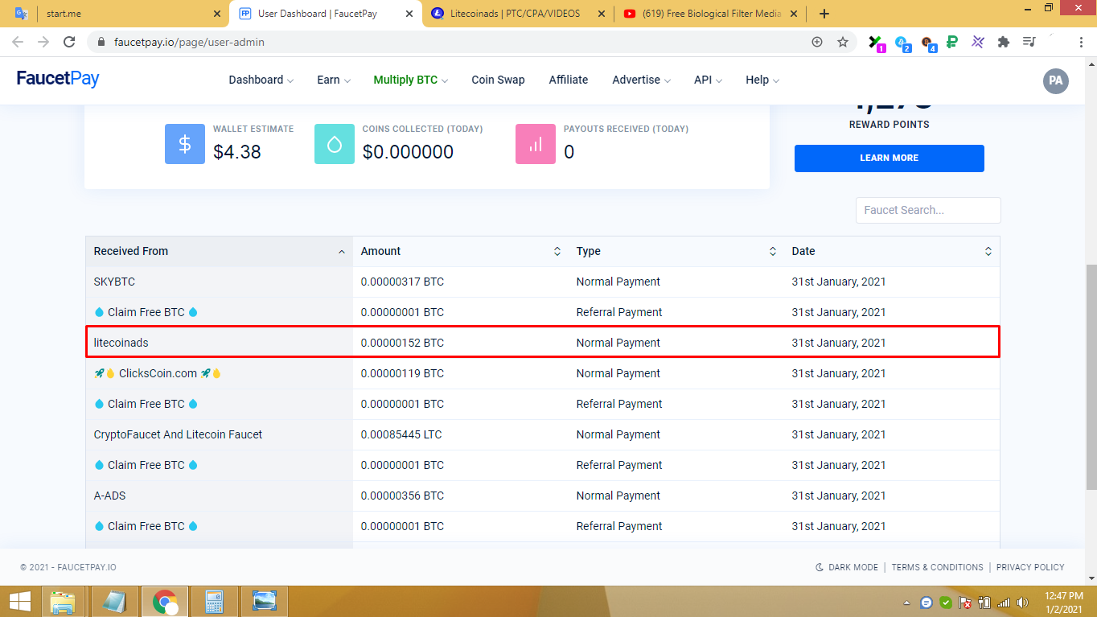Open the Calculator taskbar icon
This screenshot has height=617, width=1097.
coord(214,602)
